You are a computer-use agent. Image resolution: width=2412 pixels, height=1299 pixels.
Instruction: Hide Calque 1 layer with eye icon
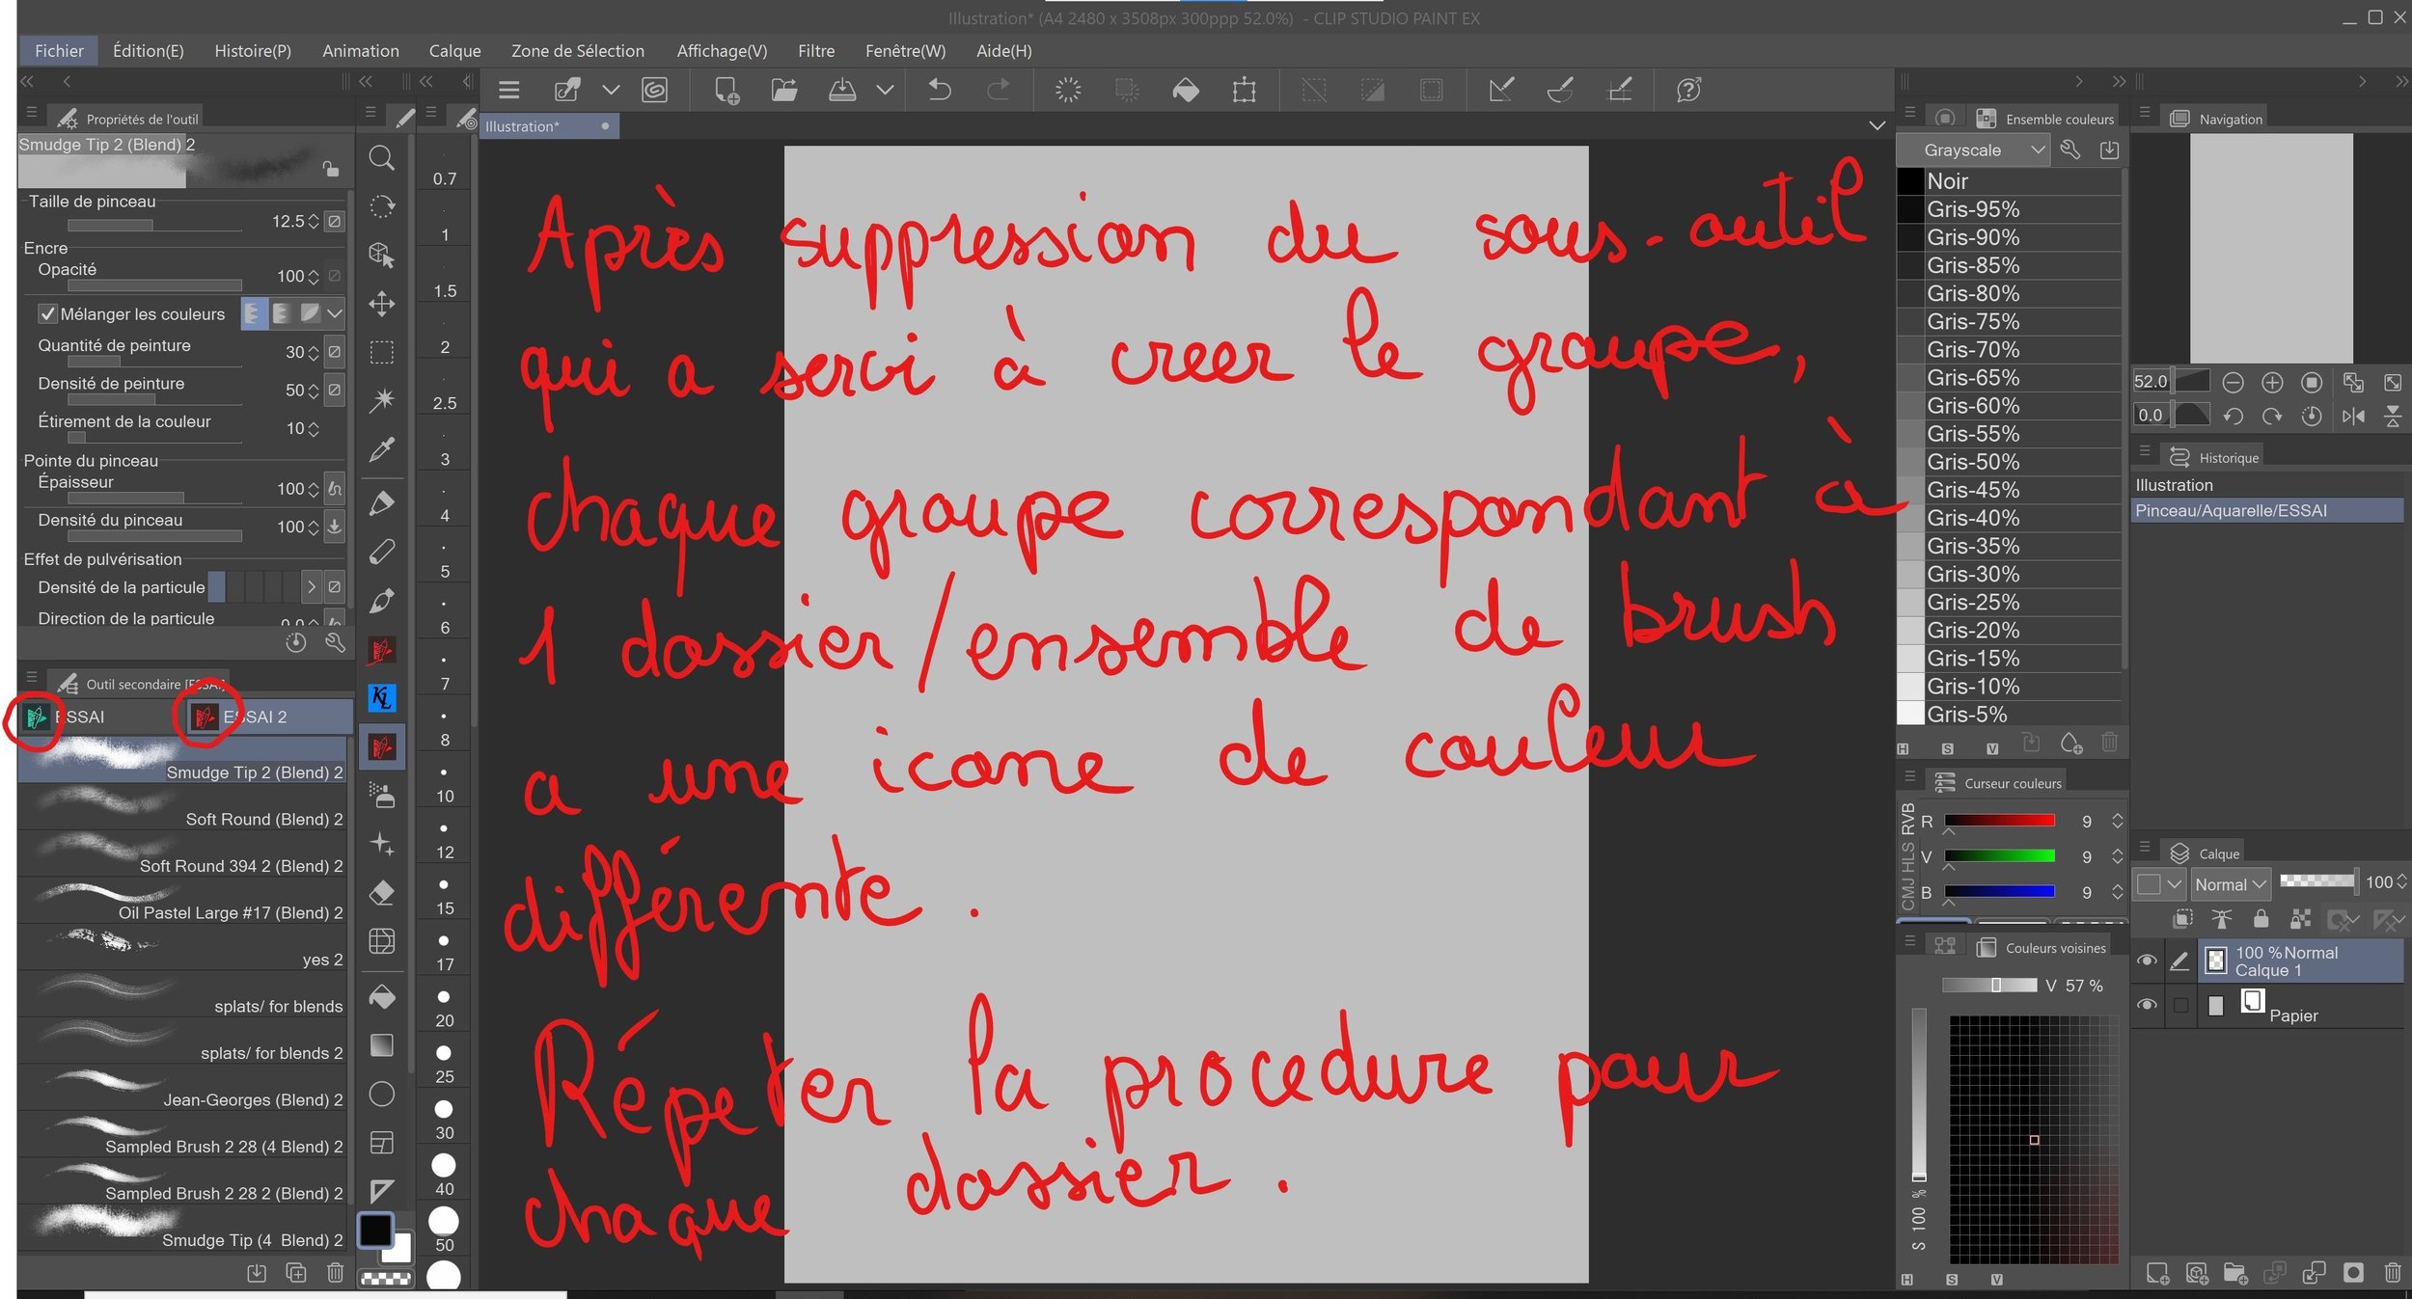point(2147,961)
